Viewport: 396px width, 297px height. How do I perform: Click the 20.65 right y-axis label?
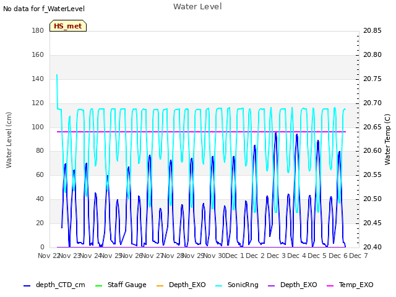click(x=372, y=127)
